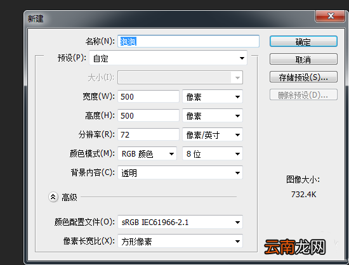Open the 预设 preset dropdown
349x265 pixels.
[168, 58]
